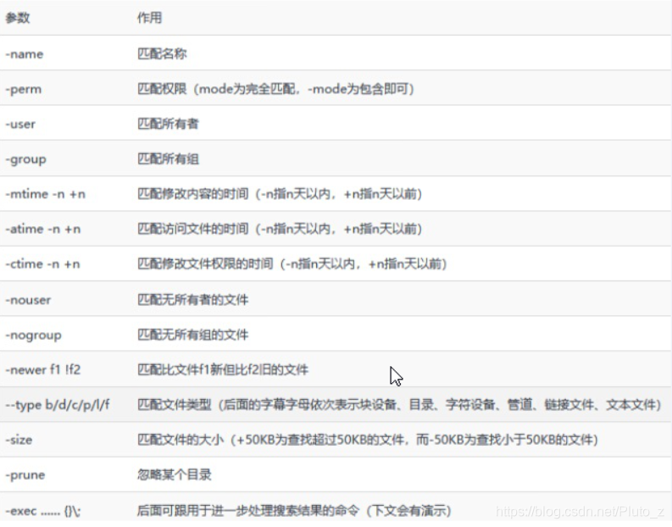
Task: Select the '-name' parameter cell
Action: click(x=25, y=54)
